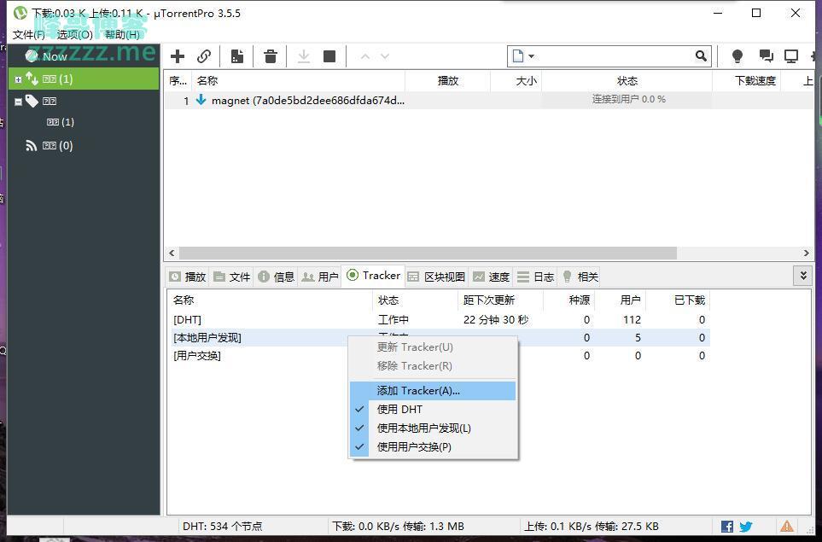Click the RSS feeds icon in sidebar
Screen dimensions: 822x542
coord(32,146)
